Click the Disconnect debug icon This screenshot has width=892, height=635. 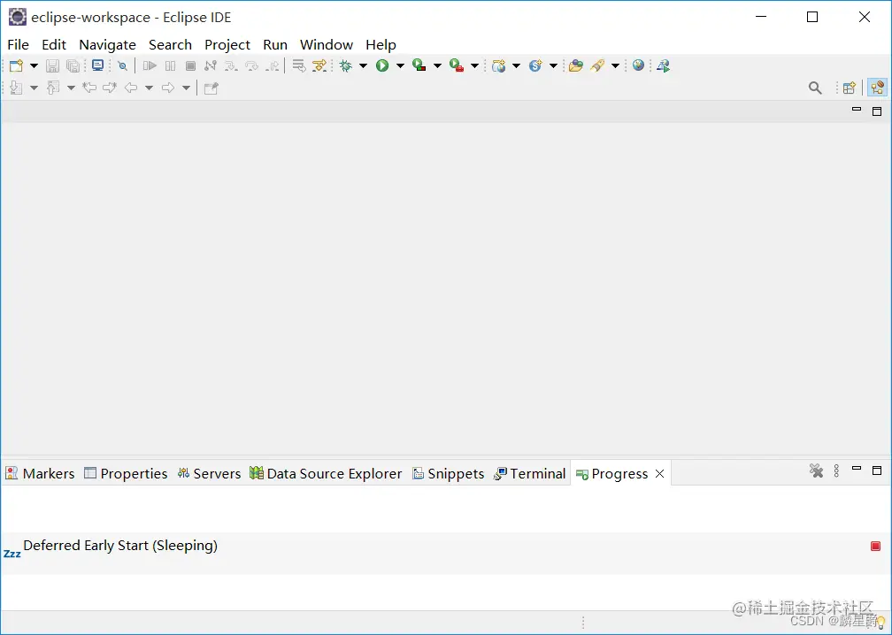click(211, 66)
